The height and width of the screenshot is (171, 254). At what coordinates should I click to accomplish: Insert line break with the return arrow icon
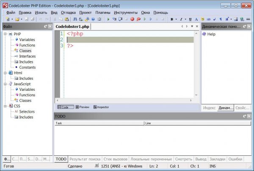(x=215, y=19)
